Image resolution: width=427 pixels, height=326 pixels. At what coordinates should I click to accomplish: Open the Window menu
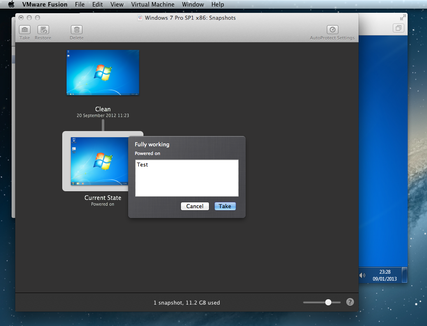pyautogui.click(x=192, y=5)
